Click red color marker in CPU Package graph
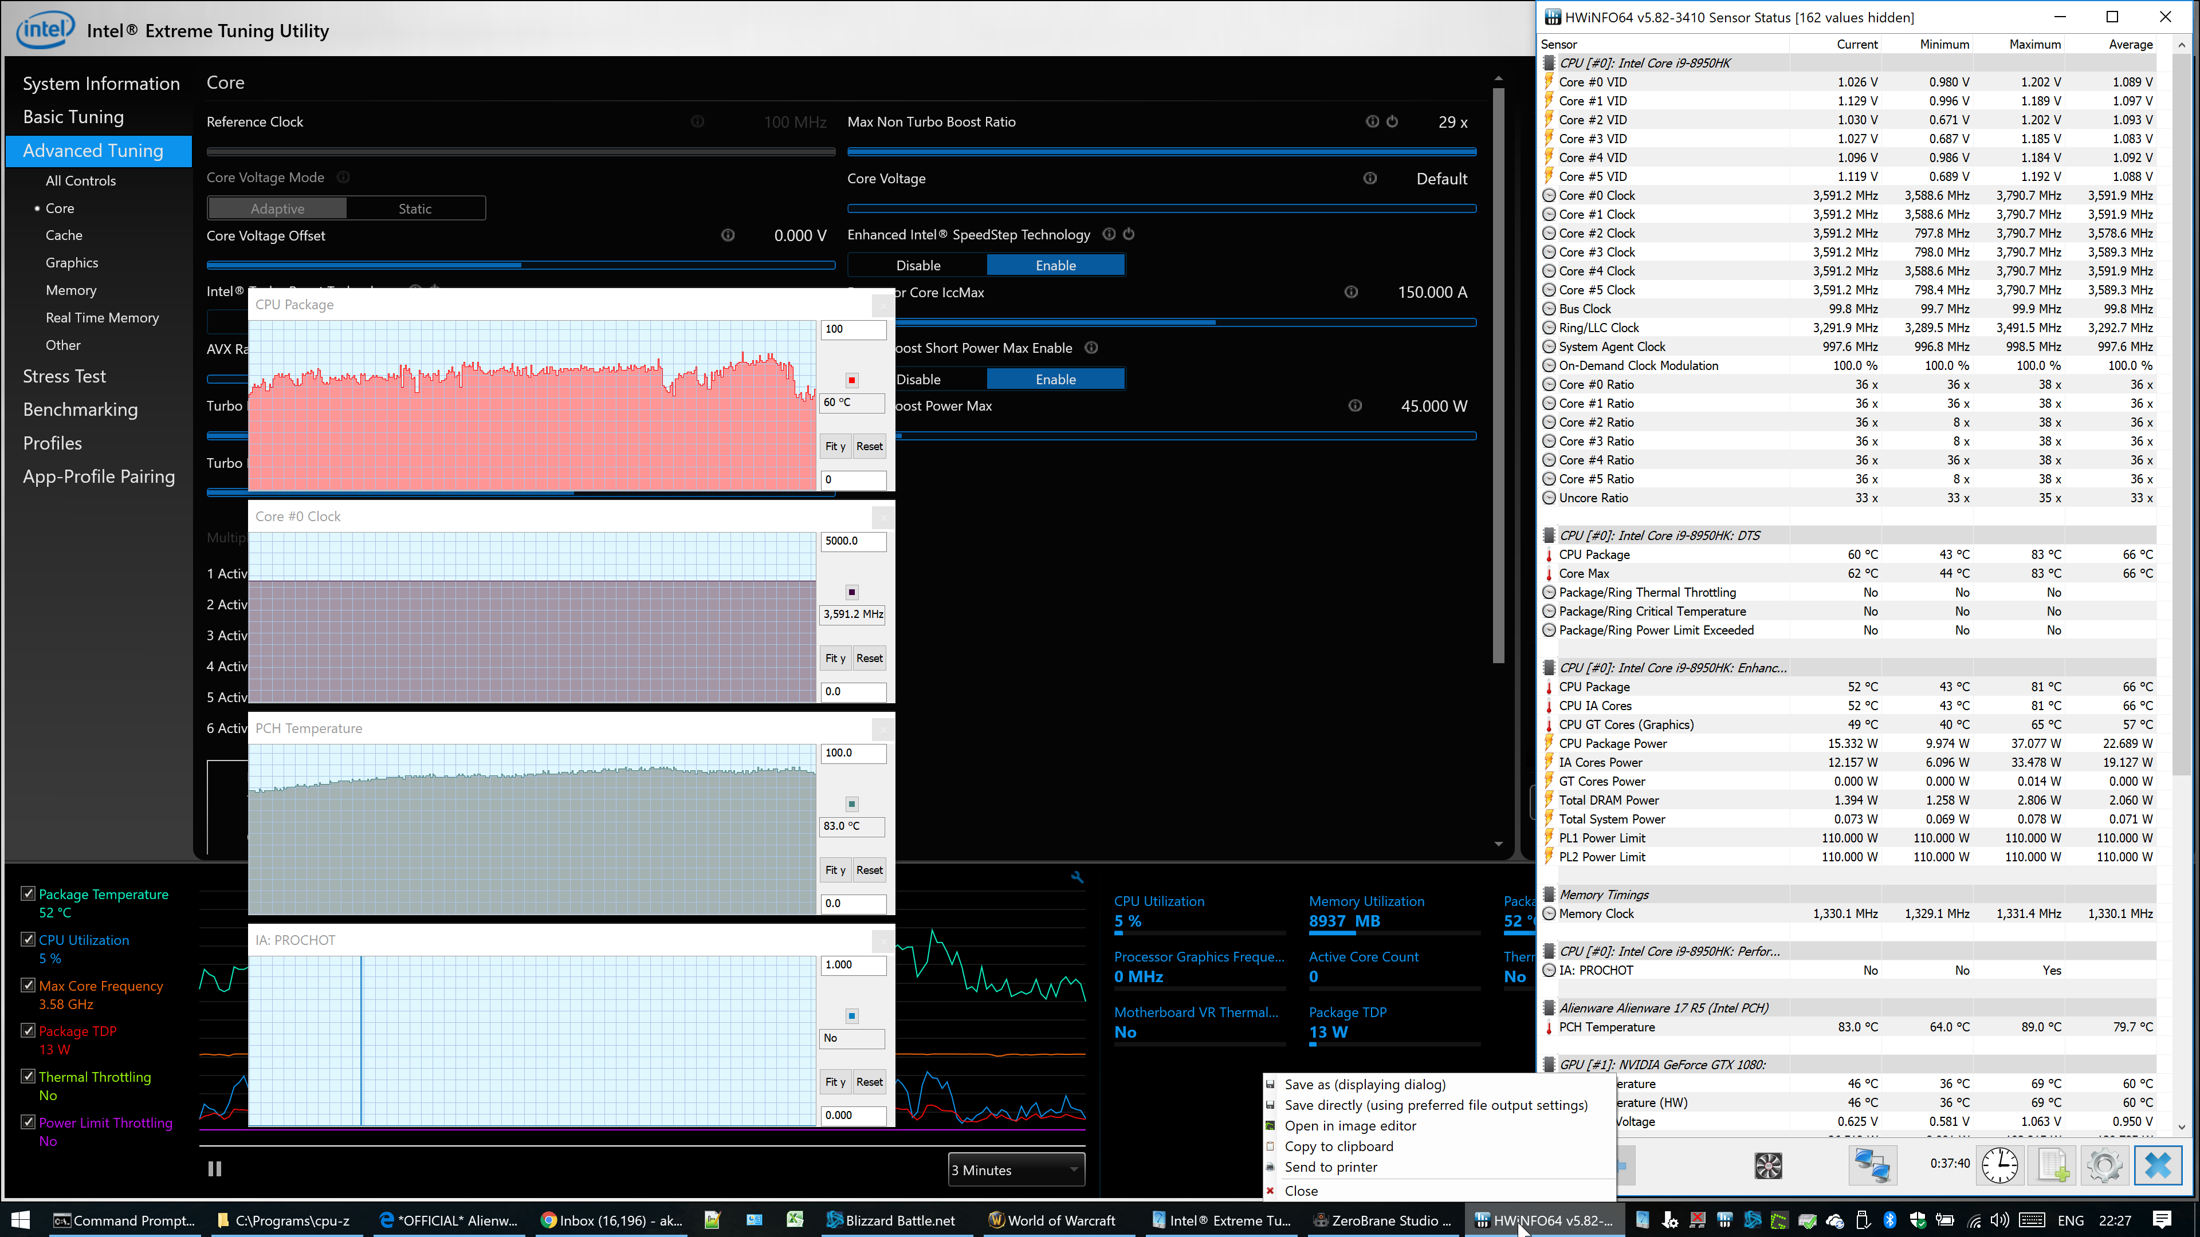2200x1237 pixels. tap(851, 380)
